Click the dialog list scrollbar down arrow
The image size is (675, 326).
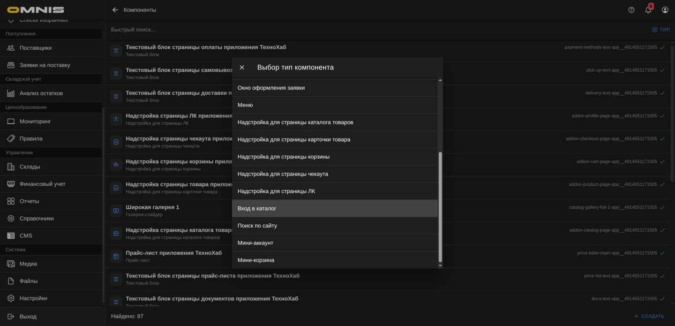440,265
